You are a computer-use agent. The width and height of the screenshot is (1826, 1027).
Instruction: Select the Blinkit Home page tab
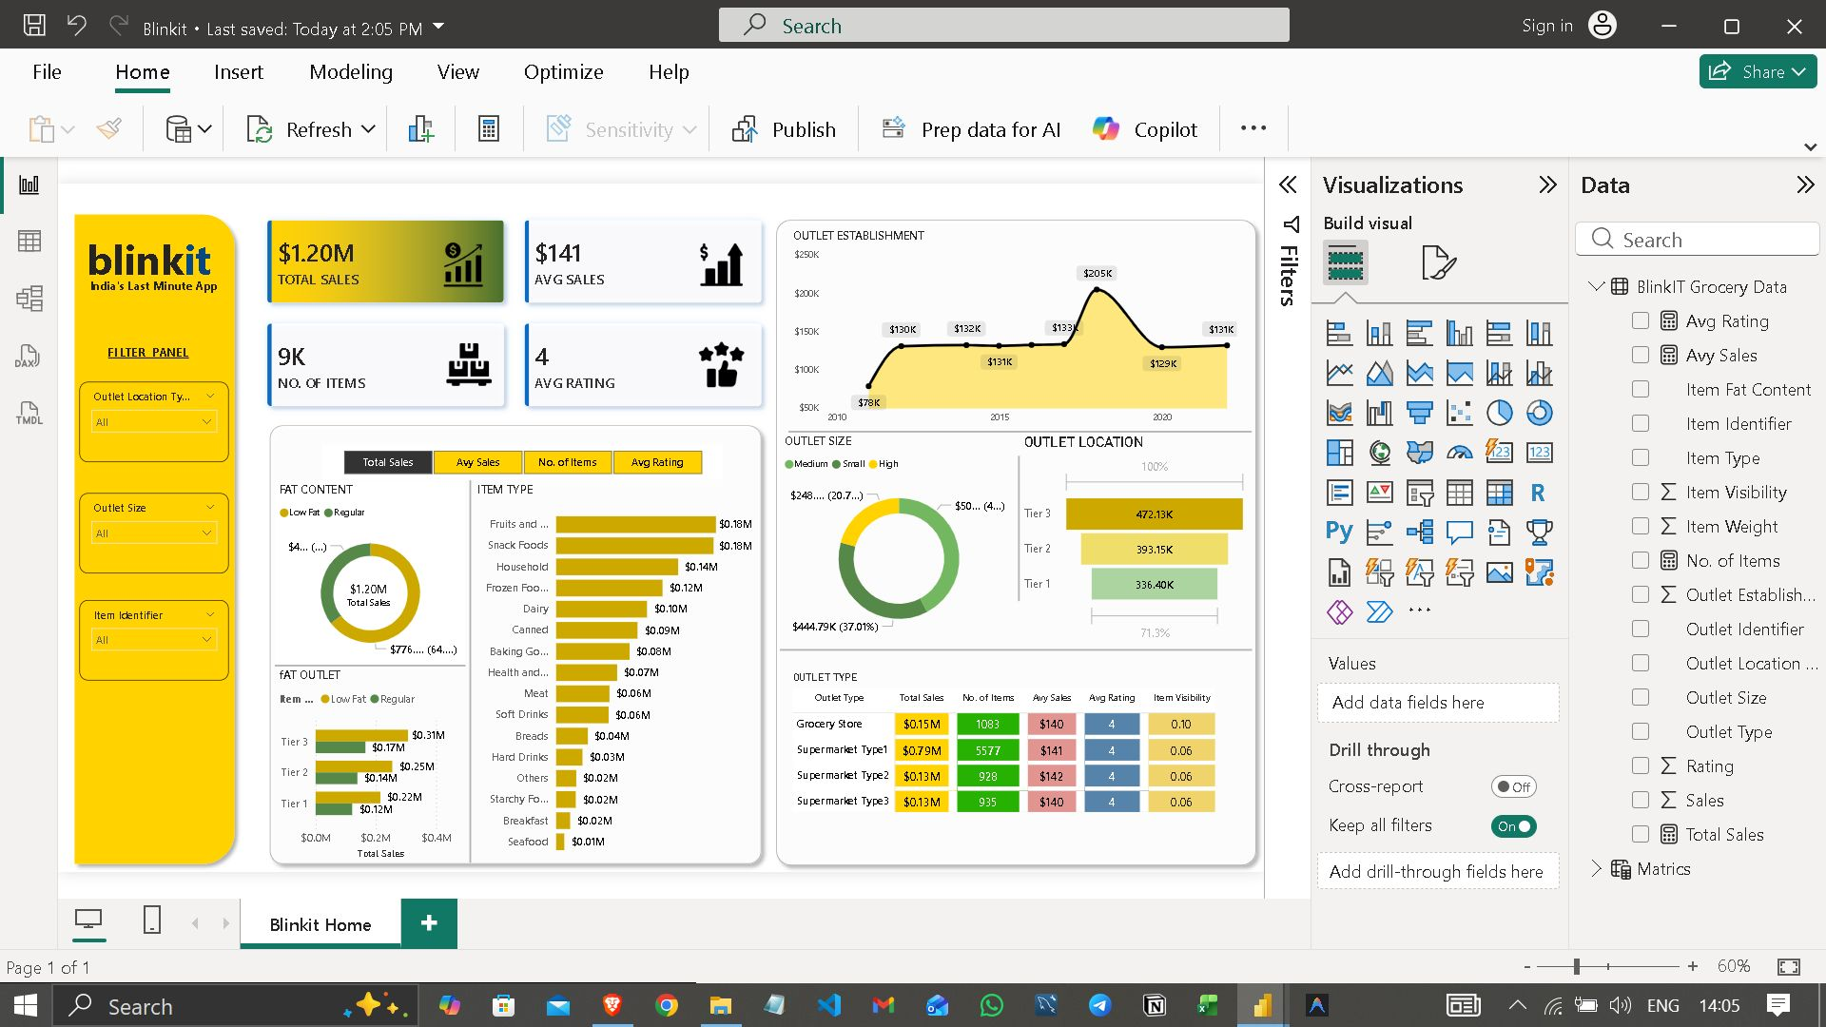321,924
